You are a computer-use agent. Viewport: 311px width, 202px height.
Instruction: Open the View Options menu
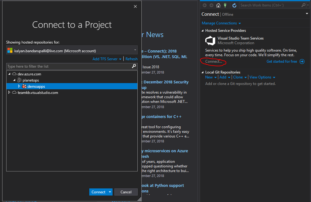(262, 77)
